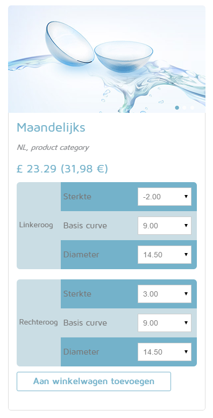The width and height of the screenshot is (213, 418).
Task: Open the Rechteroog Diameter 14.50 dropdown
Action: (165, 352)
